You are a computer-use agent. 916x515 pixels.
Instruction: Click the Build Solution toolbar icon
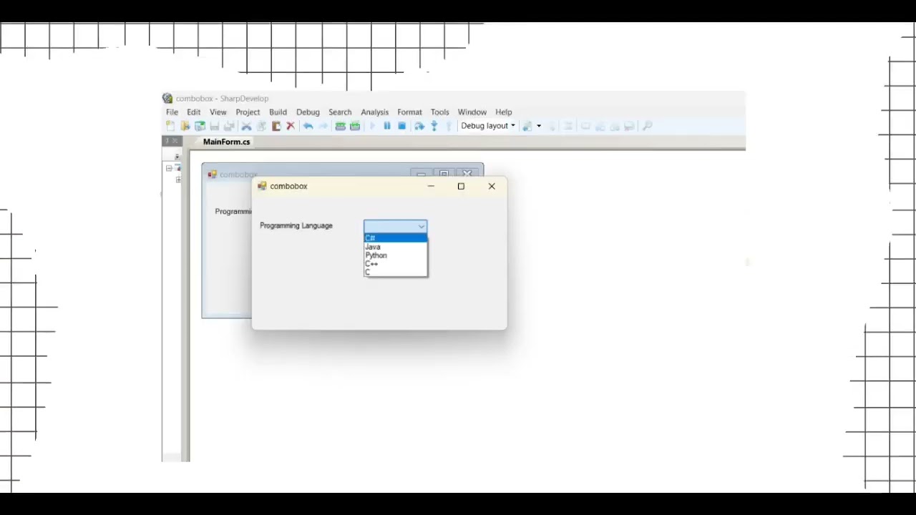point(341,126)
